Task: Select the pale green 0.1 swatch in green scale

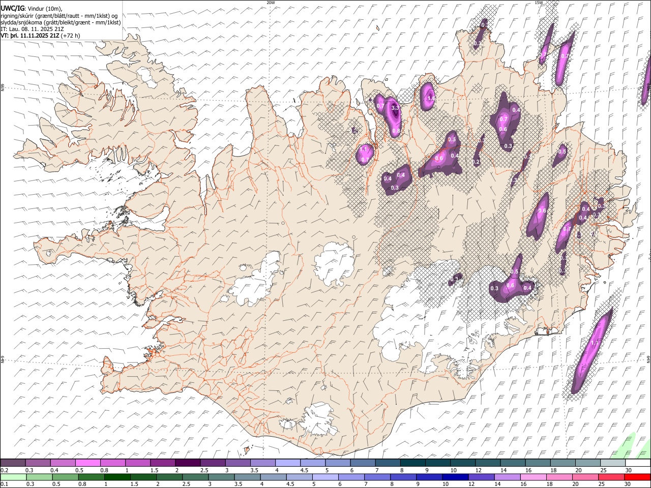Action: coord(13,477)
